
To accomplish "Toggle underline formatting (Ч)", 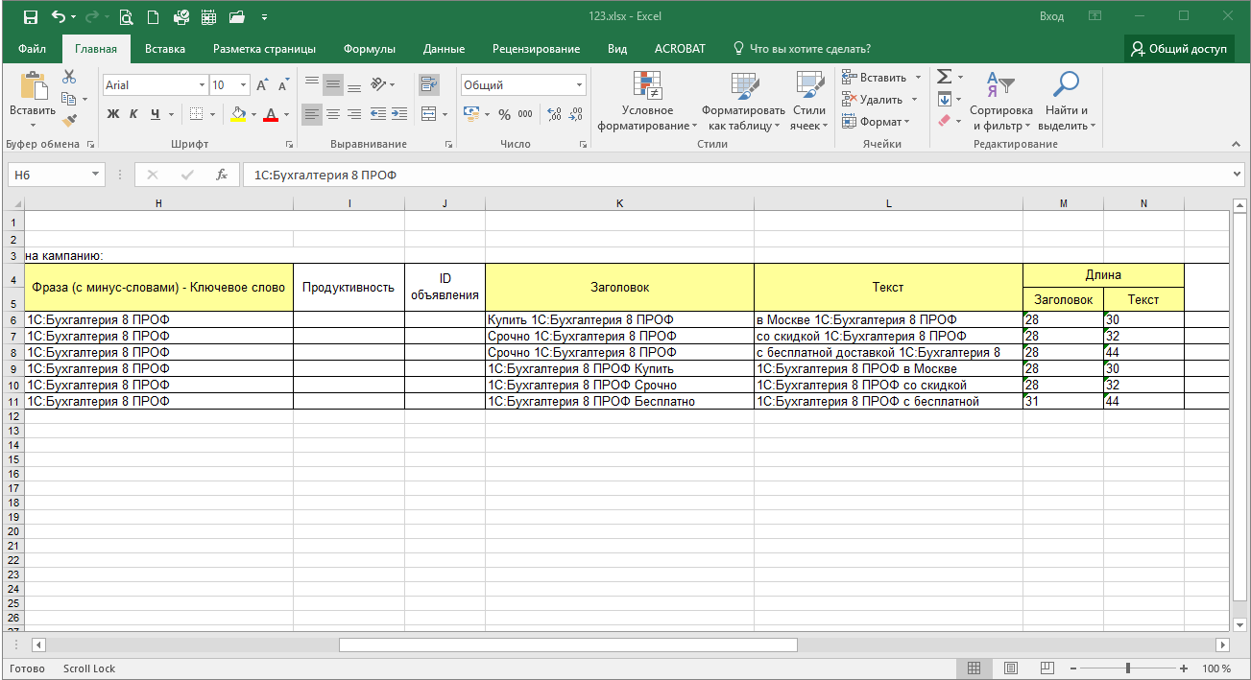I will (x=154, y=114).
